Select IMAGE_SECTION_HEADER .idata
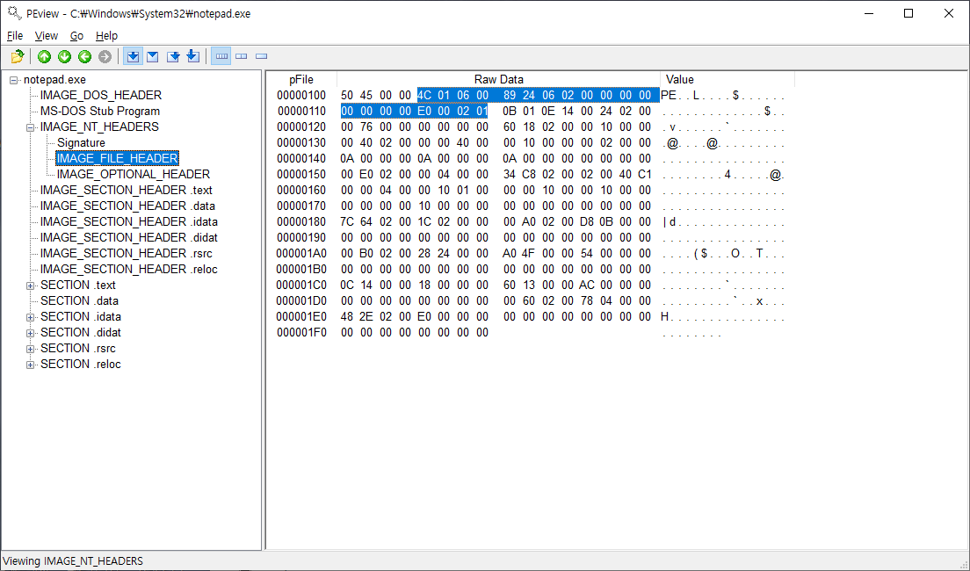Viewport: 970px width, 571px height. coord(128,222)
